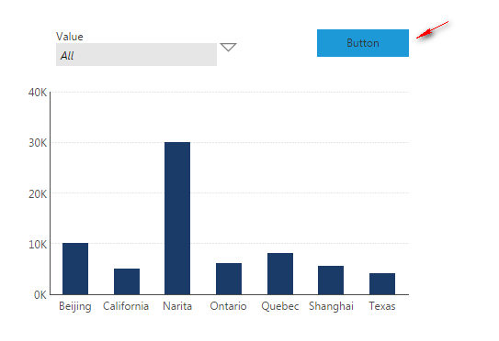Viewport: 499px width, 341px height.
Task: Click the Texas axis label
Action: [x=382, y=306]
